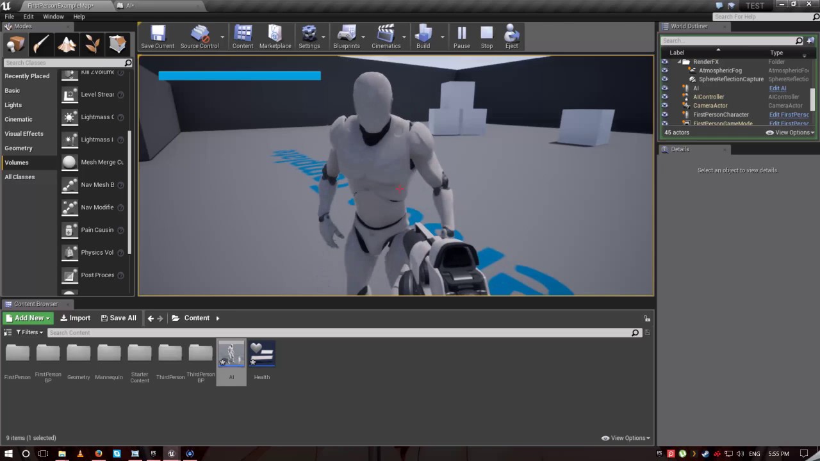The image size is (820, 461).
Task: Open the Window menu
Action: tap(53, 17)
